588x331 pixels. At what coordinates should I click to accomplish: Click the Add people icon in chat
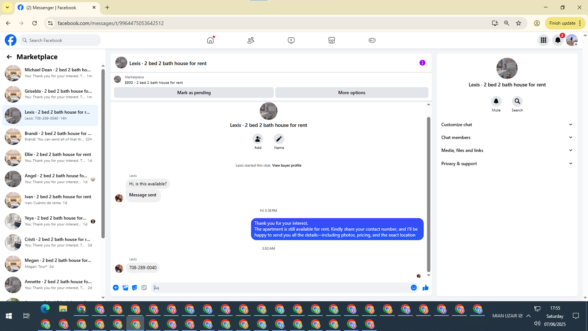coord(258,139)
